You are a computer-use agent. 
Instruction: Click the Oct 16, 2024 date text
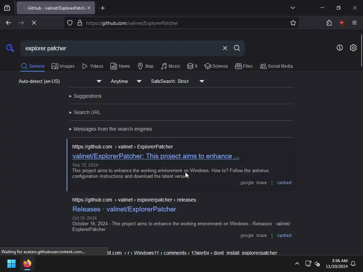click(84, 218)
